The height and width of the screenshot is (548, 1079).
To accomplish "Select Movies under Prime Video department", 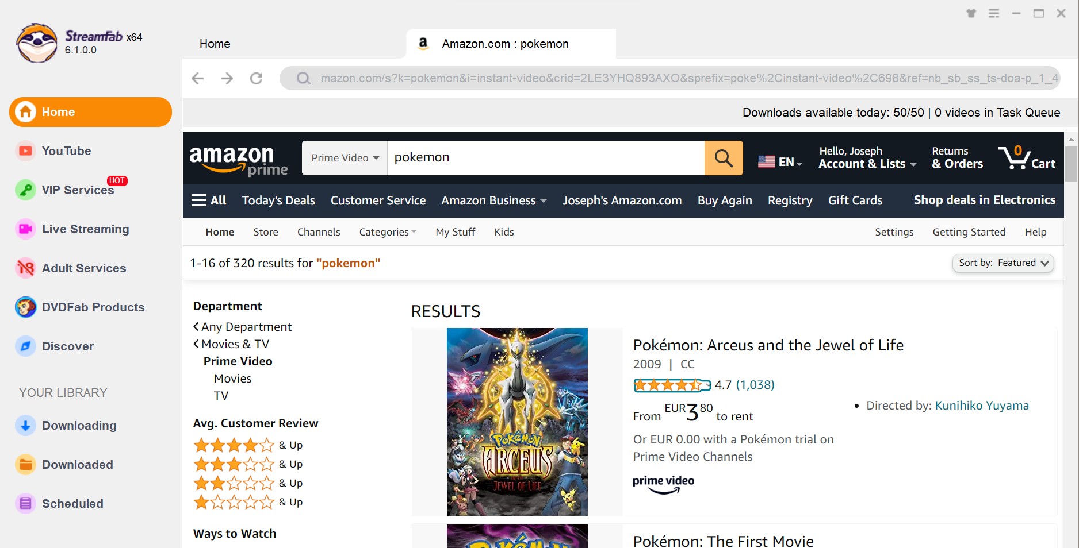I will pos(233,379).
